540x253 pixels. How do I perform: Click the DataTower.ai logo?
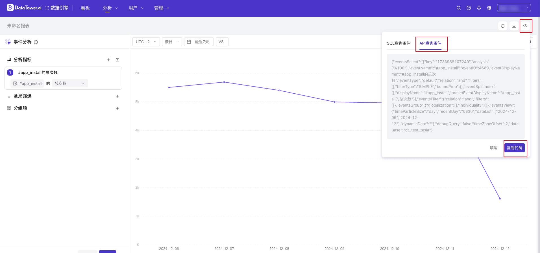tap(24, 8)
